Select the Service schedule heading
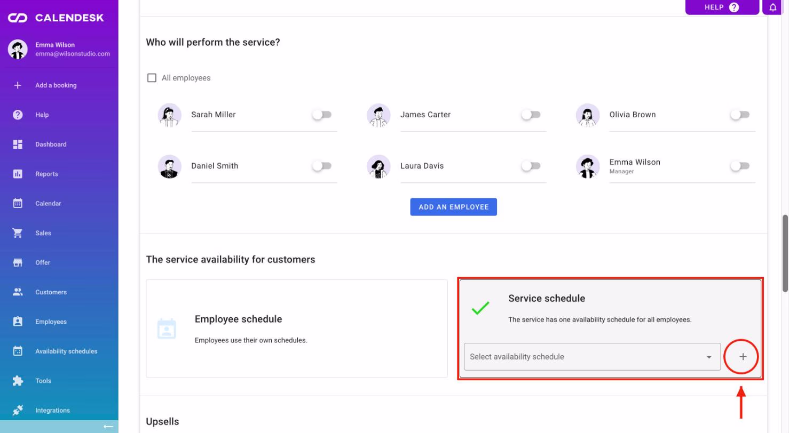The height and width of the screenshot is (433, 789). (547, 298)
